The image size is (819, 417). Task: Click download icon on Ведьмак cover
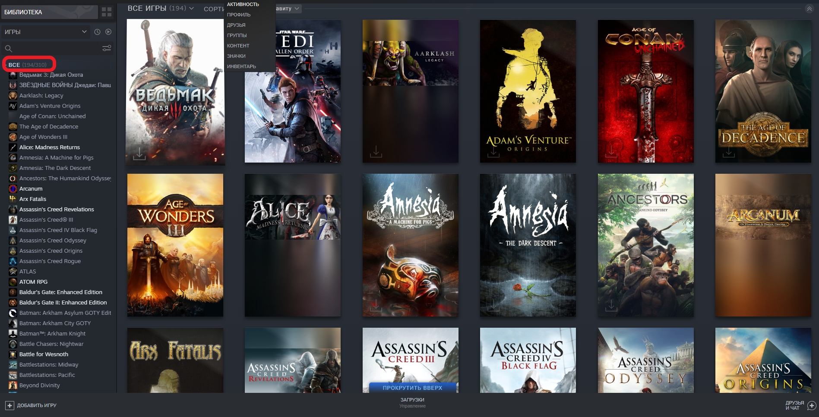[x=139, y=153]
